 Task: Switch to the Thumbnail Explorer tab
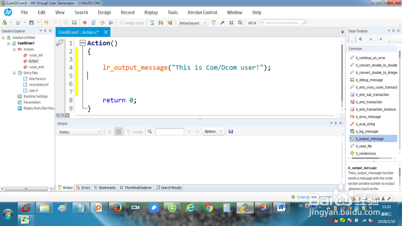[x=136, y=188]
